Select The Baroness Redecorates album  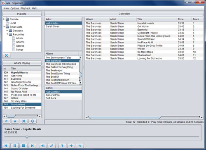(62, 64)
